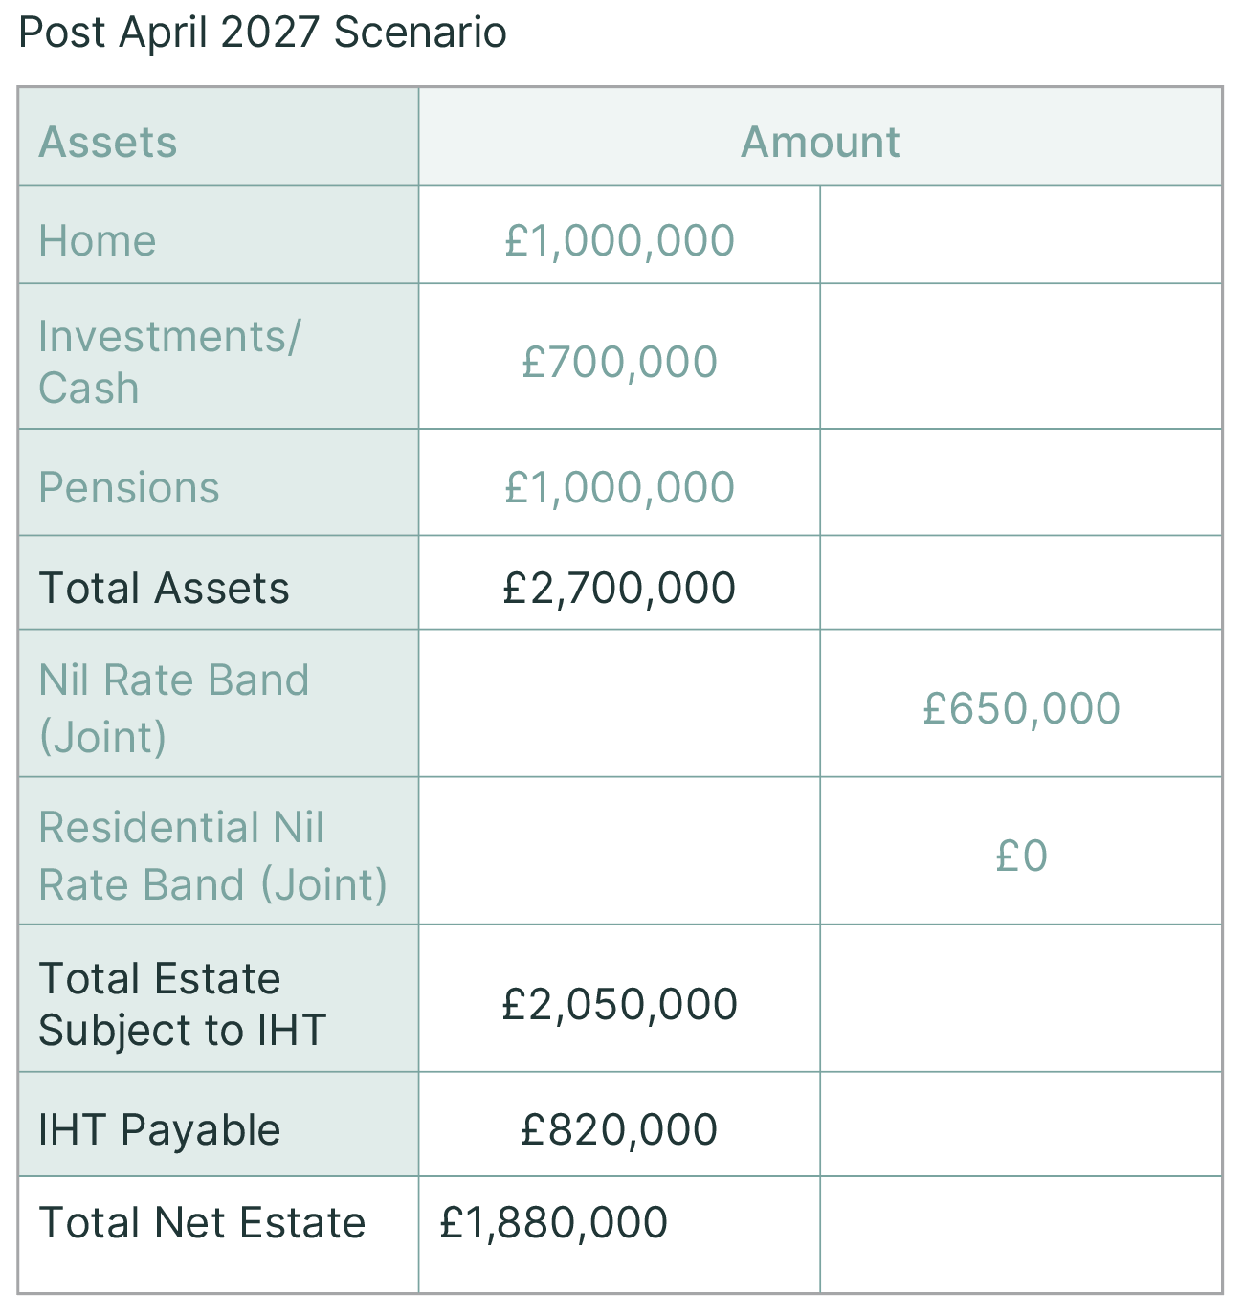
Task: Select the £650,000 nil rate band amount
Action: [1021, 708]
